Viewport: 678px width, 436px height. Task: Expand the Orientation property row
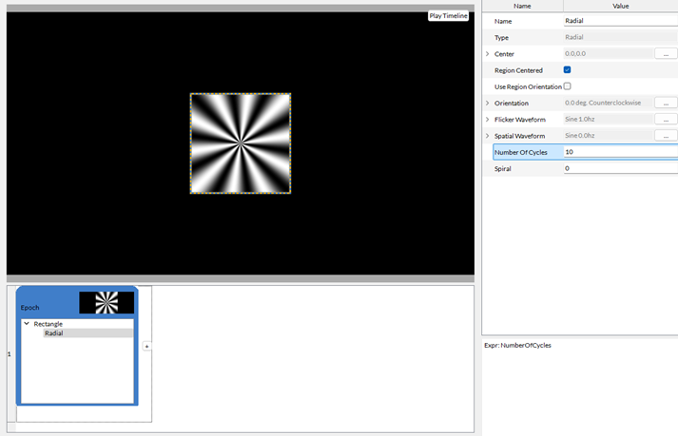(488, 103)
